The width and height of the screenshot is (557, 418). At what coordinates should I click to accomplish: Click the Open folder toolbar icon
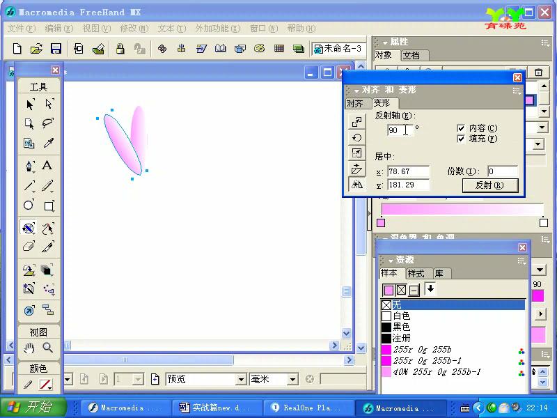(x=36, y=48)
